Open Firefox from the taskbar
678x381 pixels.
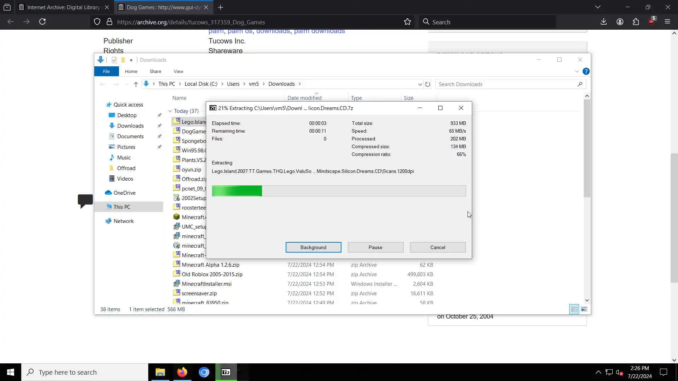point(182,372)
